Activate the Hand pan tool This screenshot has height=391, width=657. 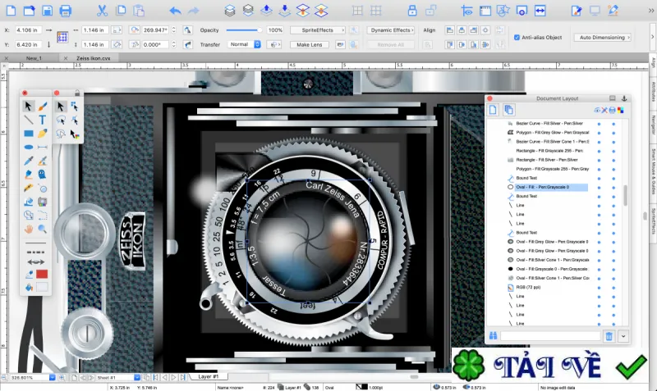click(x=29, y=229)
